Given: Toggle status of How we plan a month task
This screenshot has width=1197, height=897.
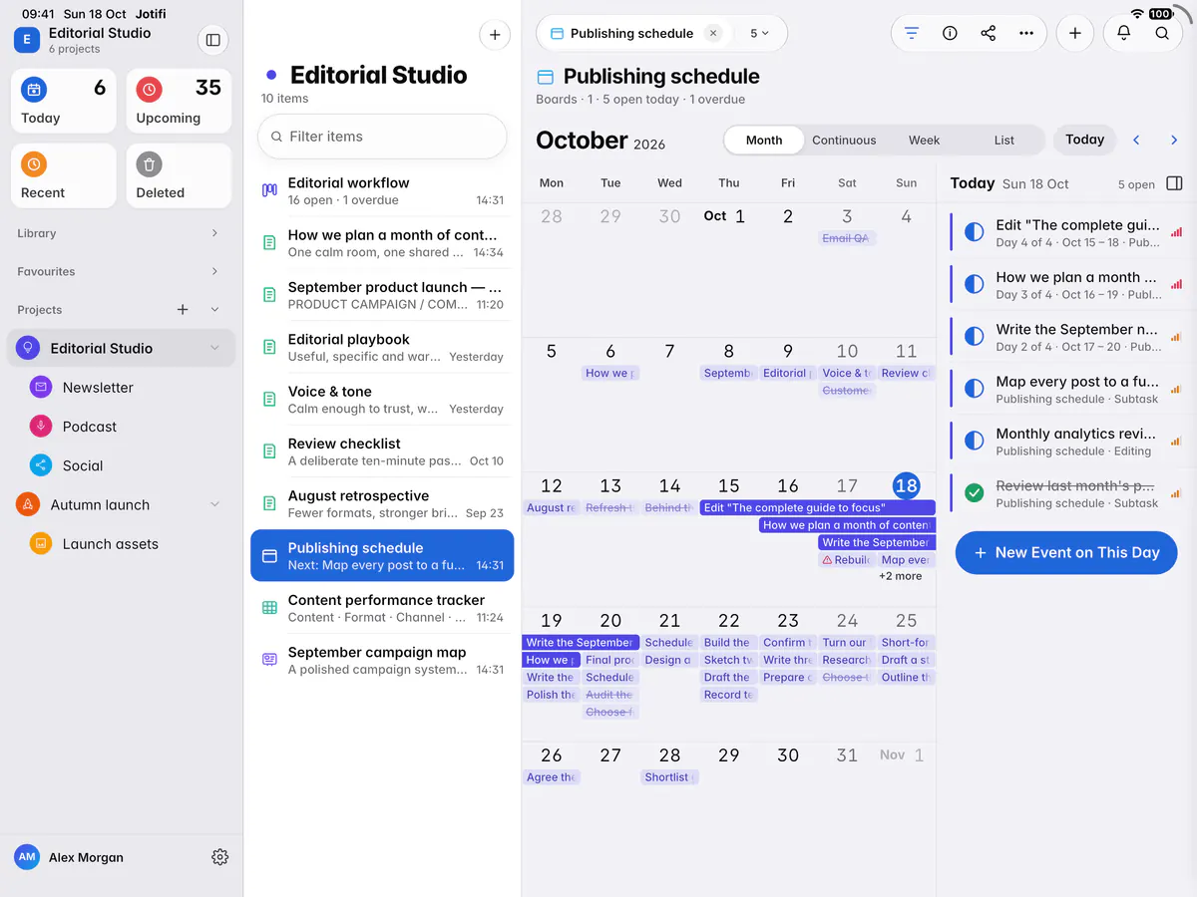Looking at the screenshot, I should (975, 285).
